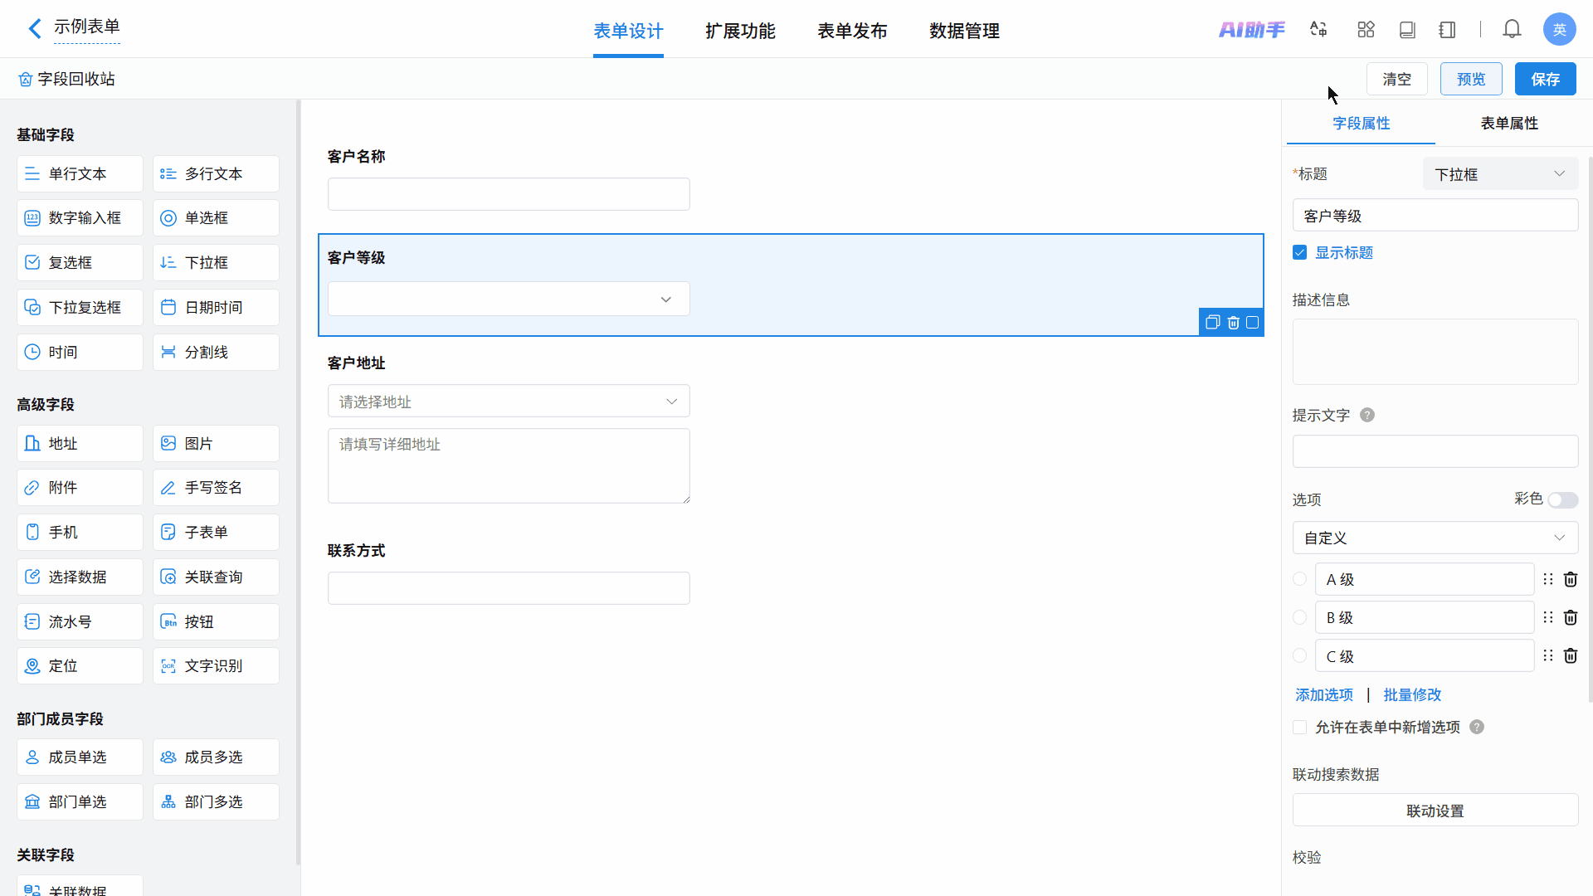Open the 请选择地址 address dropdown
1593x896 pixels.
508,402
